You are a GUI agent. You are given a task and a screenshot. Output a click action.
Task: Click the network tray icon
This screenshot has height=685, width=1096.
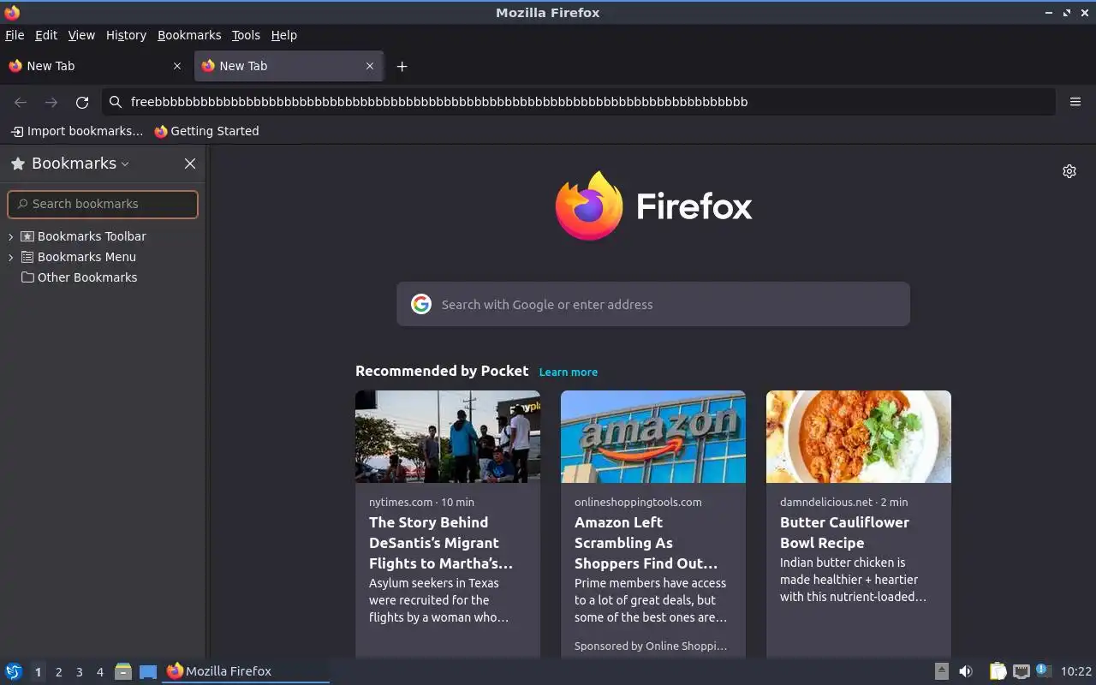[x=1021, y=671]
